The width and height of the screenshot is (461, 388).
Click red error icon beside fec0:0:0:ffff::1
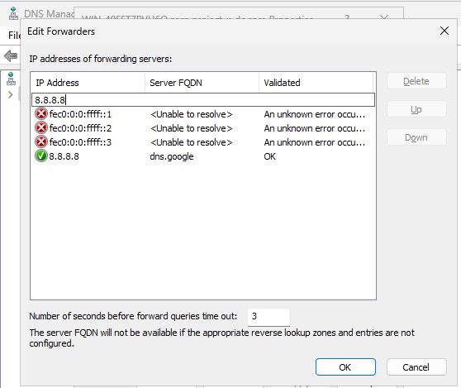[41, 113]
